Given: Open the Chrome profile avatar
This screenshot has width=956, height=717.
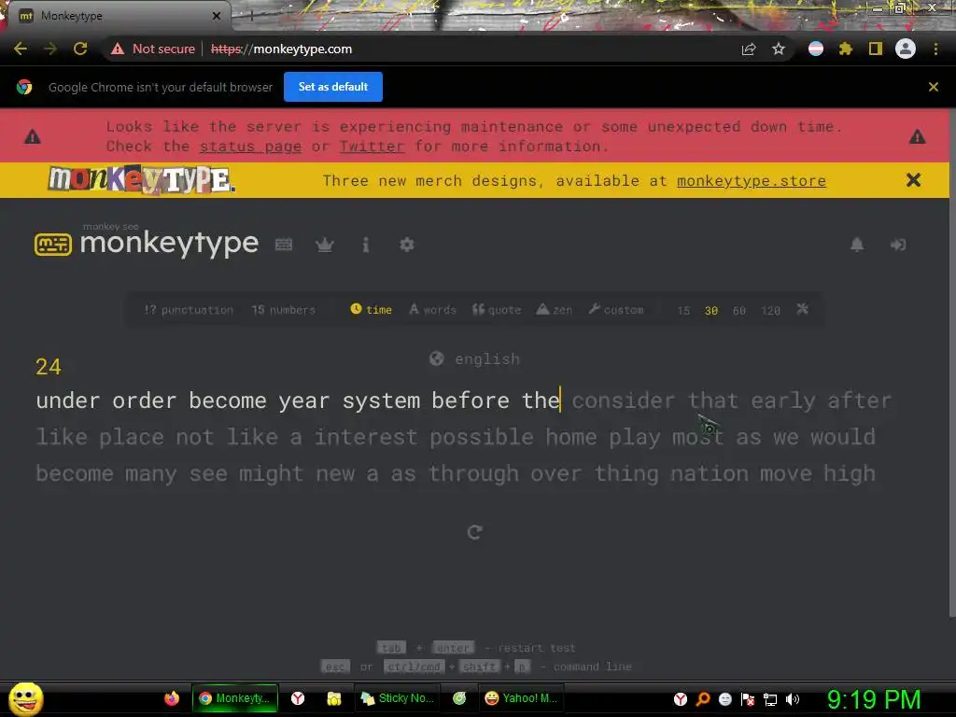Looking at the screenshot, I should click(906, 49).
